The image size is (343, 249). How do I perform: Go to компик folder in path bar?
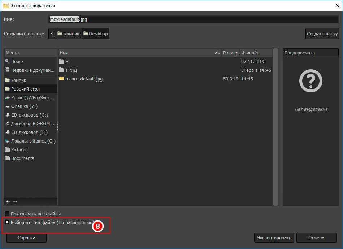pos(69,34)
